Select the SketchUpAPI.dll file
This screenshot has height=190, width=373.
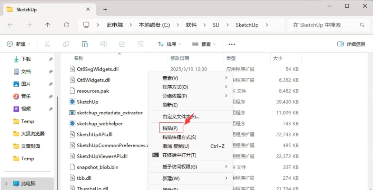[94, 135]
